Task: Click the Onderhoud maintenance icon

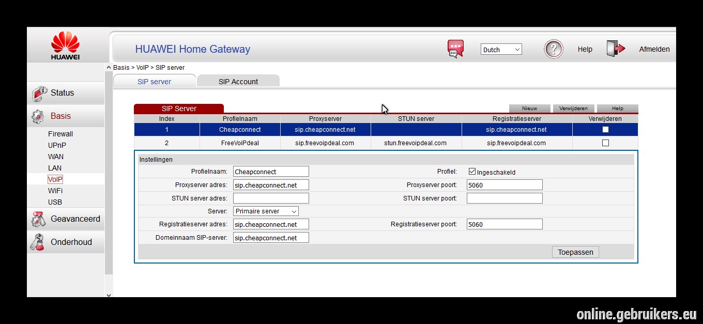Action: pos(38,242)
